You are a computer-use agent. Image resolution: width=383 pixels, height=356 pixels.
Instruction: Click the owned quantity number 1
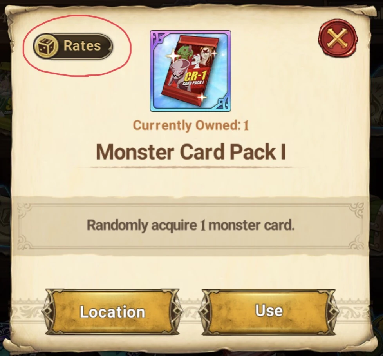pyautogui.click(x=246, y=125)
